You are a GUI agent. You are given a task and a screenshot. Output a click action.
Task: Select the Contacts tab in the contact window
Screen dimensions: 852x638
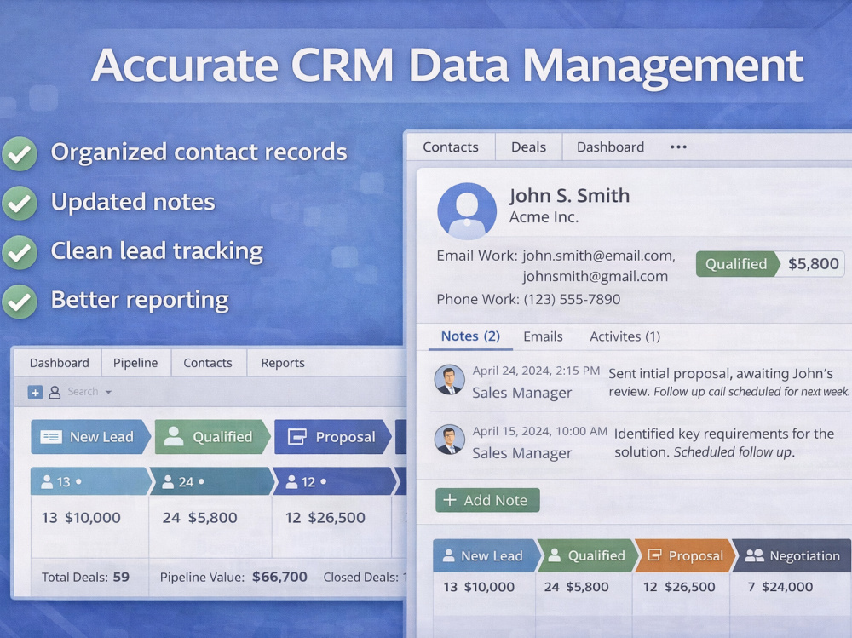[451, 147]
